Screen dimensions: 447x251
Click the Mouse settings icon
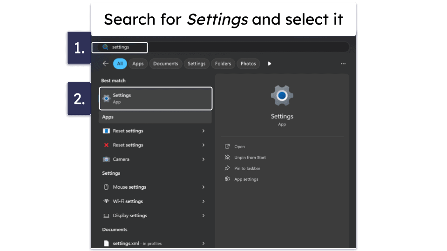coord(106,187)
